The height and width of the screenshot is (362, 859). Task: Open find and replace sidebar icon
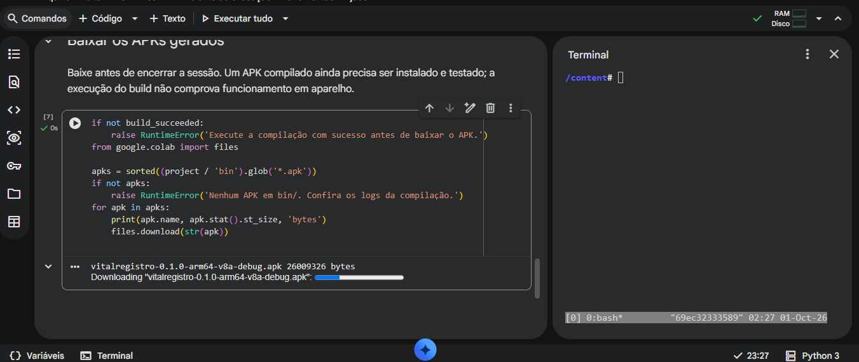pos(14,82)
